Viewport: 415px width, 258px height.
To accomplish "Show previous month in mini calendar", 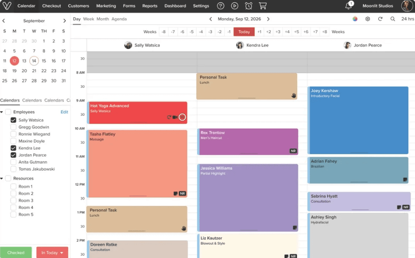I will click(4, 21).
